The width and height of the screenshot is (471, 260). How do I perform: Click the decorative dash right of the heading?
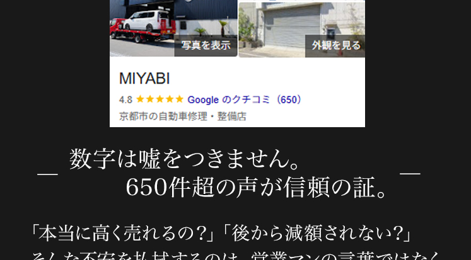pyautogui.click(x=410, y=173)
